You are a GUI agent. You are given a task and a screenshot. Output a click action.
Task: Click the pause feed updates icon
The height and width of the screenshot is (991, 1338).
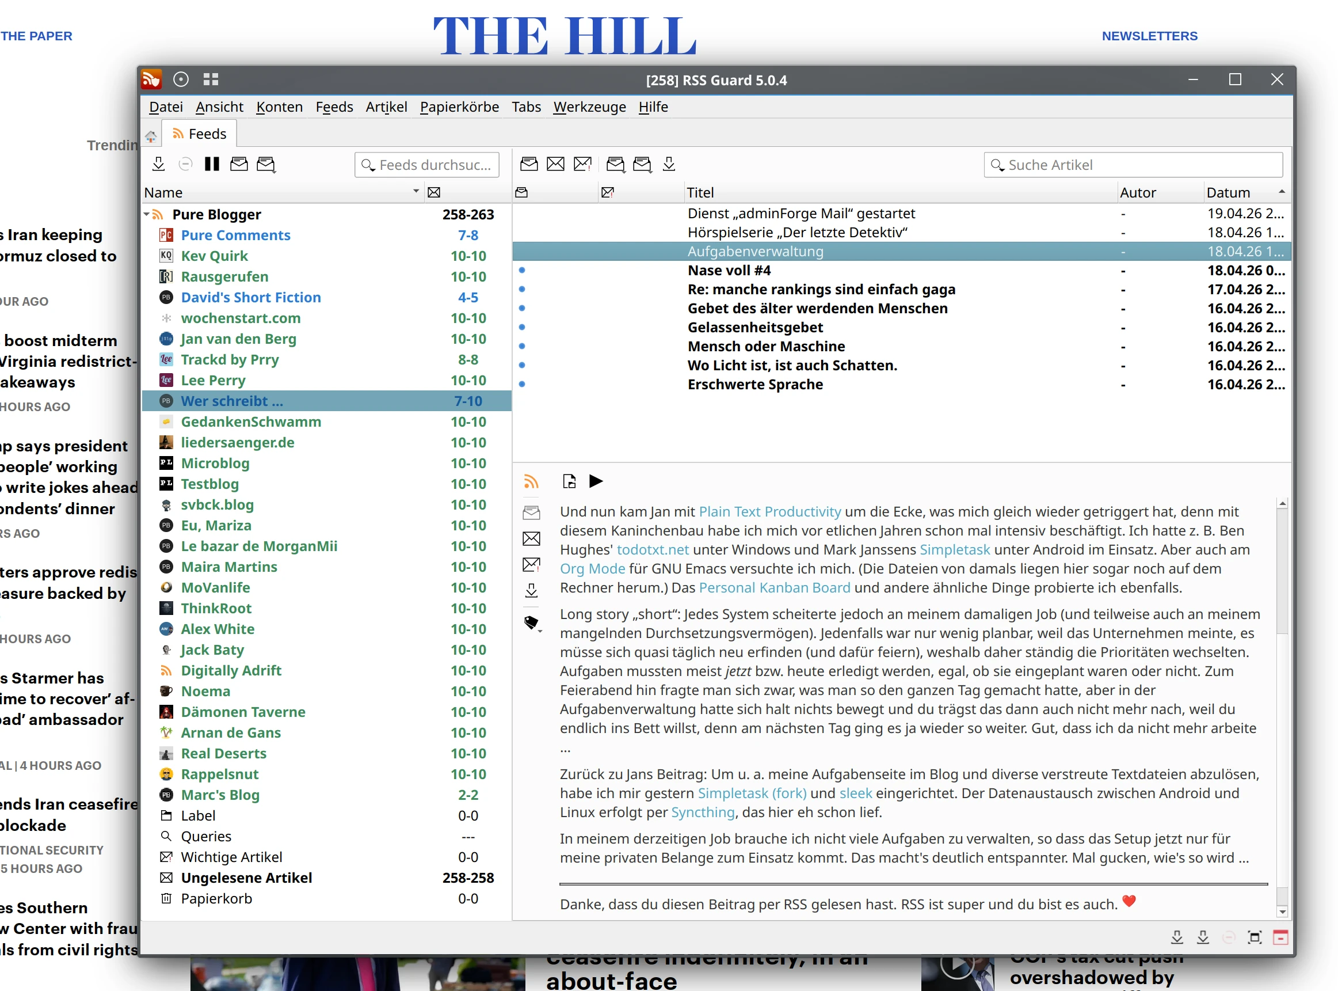coord(212,164)
